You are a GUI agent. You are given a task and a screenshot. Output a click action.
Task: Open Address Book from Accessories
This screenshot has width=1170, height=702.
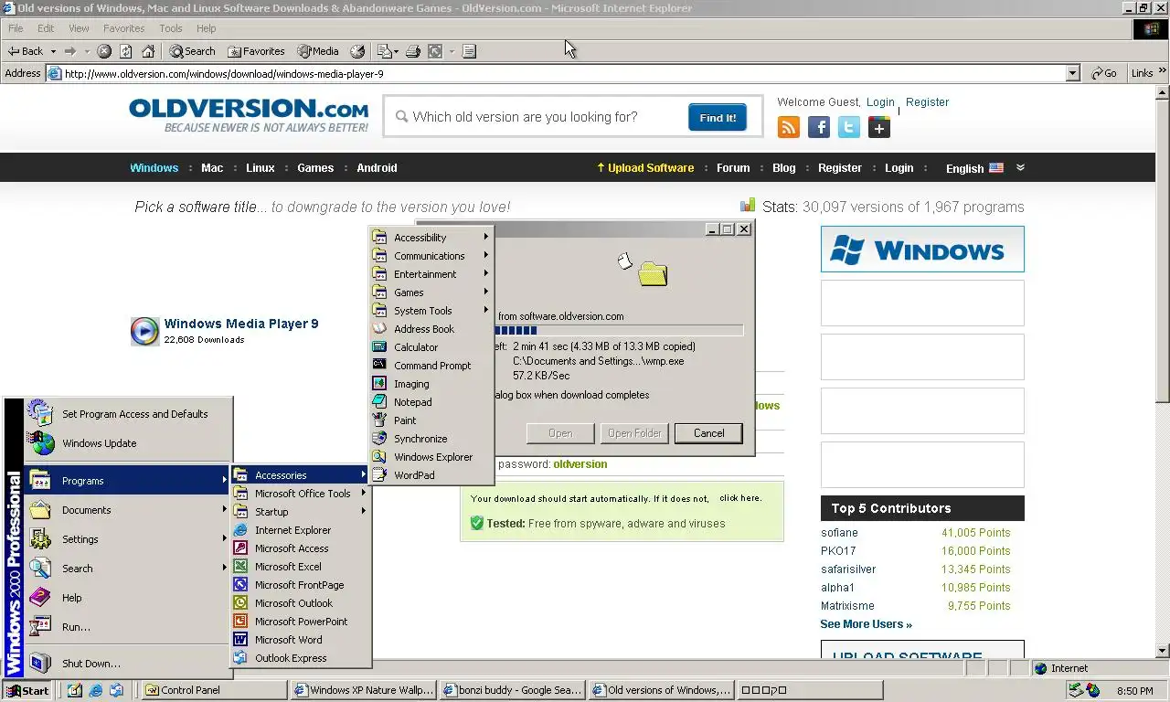coord(431,329)
